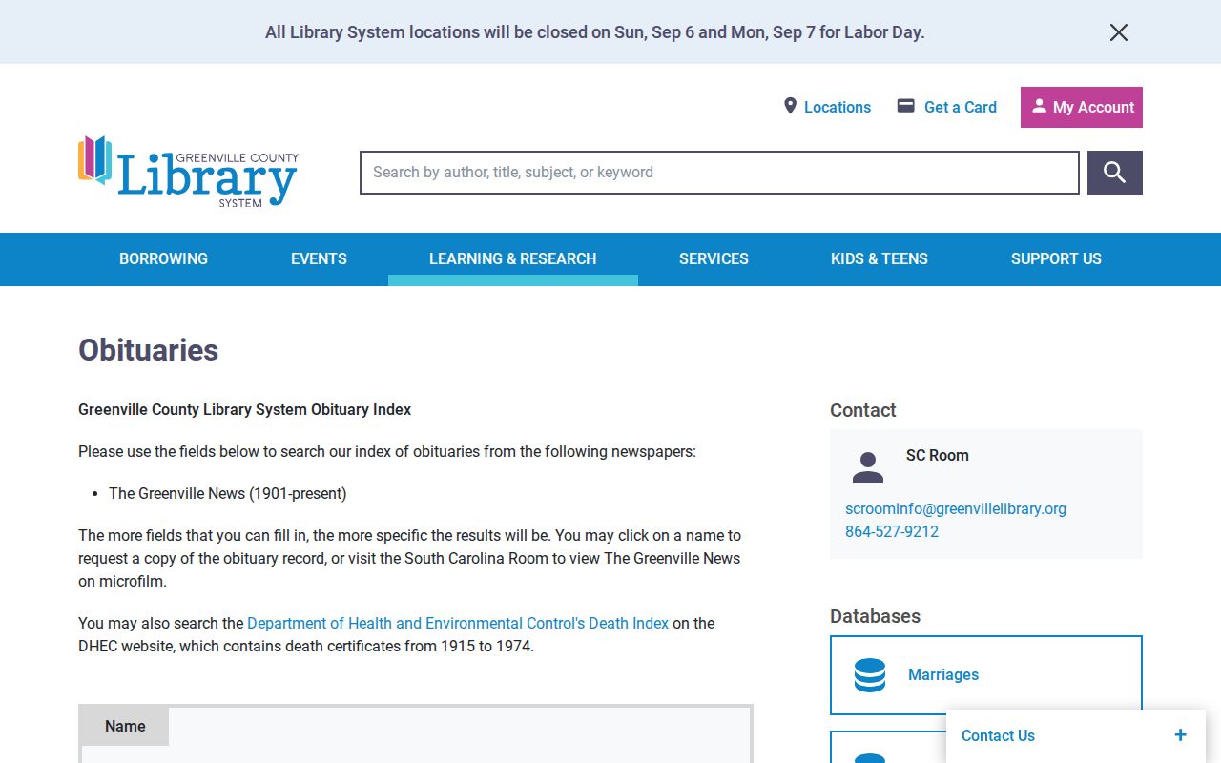The height and width of the screenshot is (763, 1221).
Task: Click the Obituaries page heading
Action: 149,350
